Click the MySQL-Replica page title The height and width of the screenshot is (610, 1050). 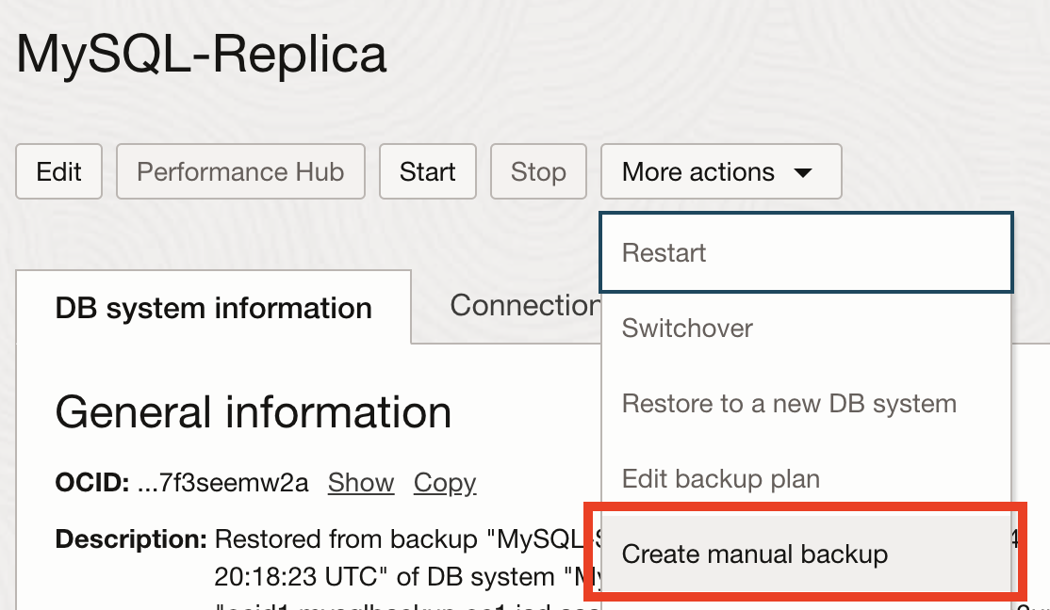click(200, 54)
